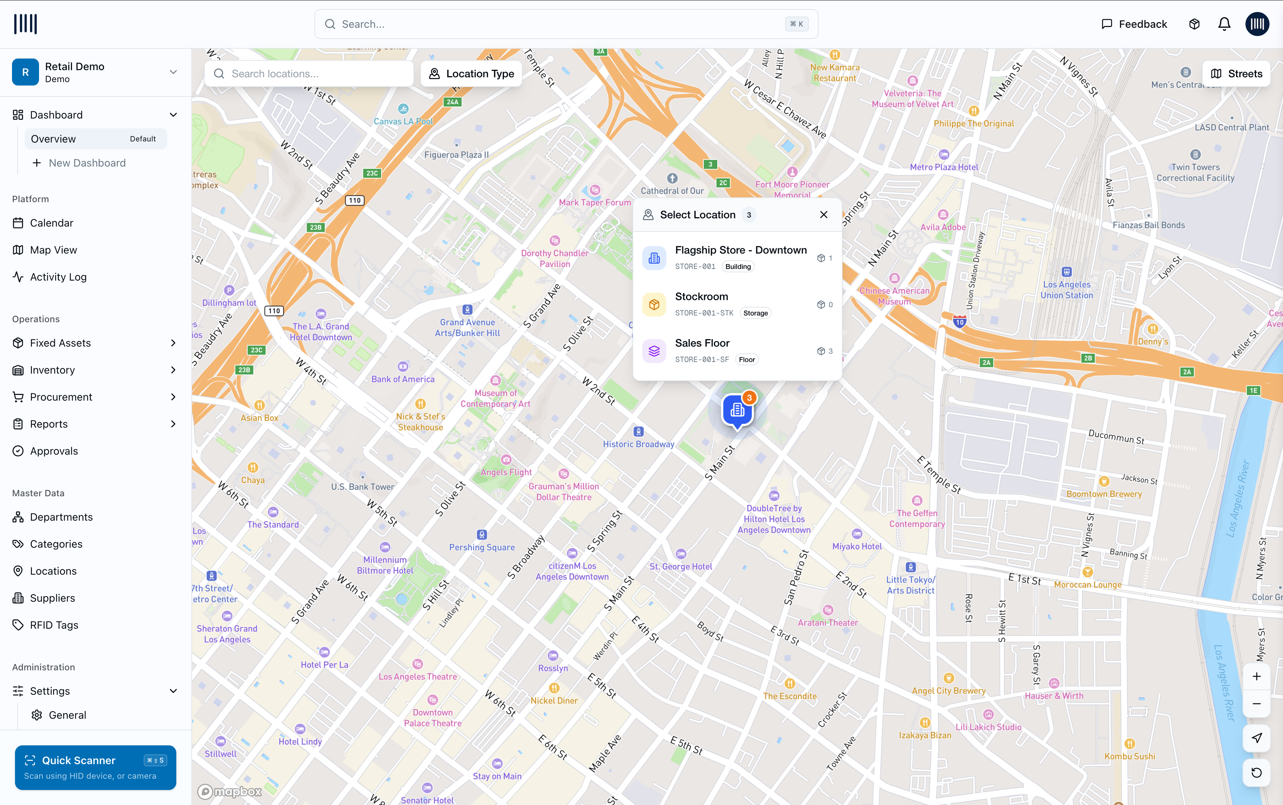Click the notifications bell icon
1283x805 pixels.
(1224, 24)
